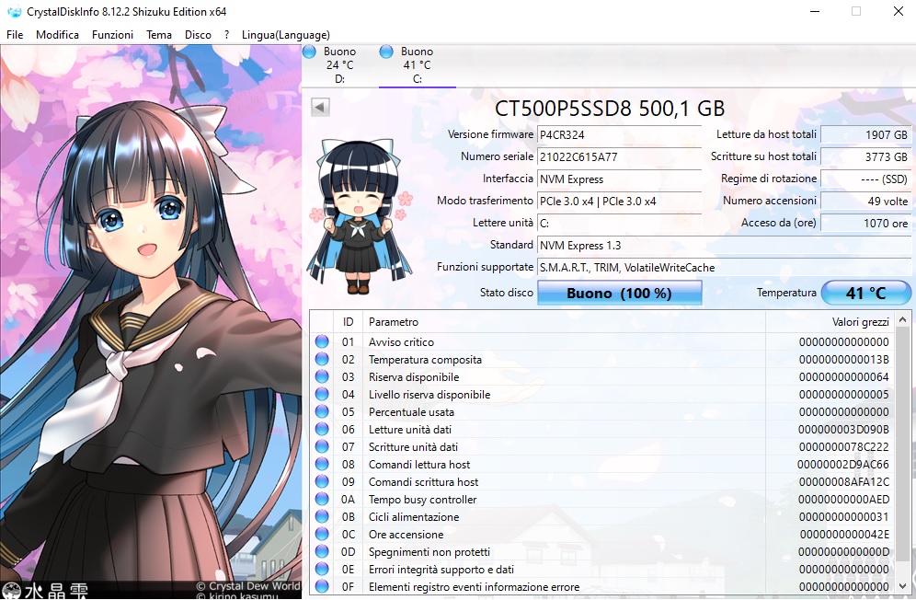The height and width of the screenshot is (600, 916).
Task: Click the large Shizuku artwork panel
Action: pyautogui.click(x=151, y=322)
